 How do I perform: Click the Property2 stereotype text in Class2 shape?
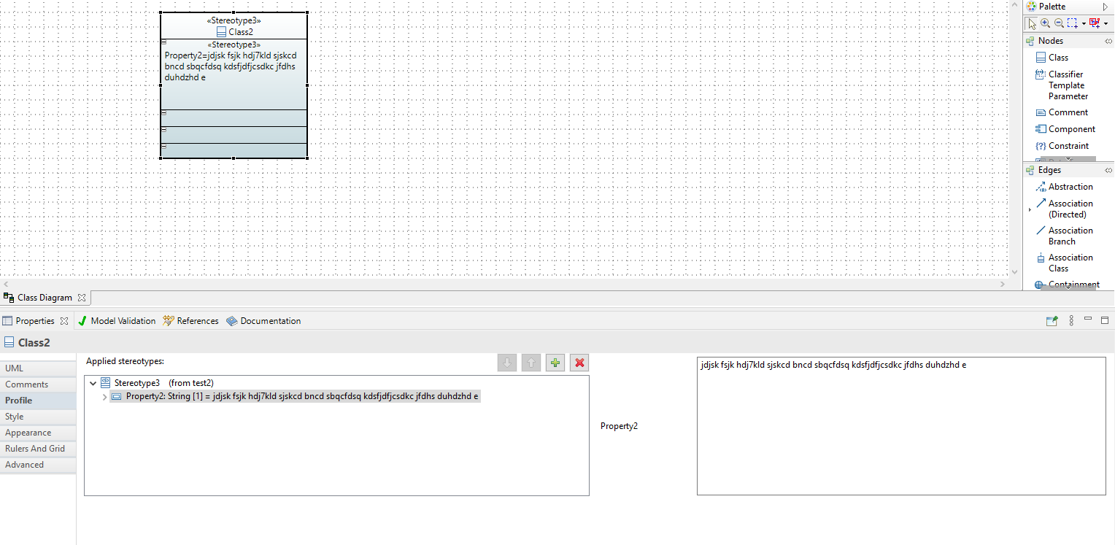pos(231,66)
